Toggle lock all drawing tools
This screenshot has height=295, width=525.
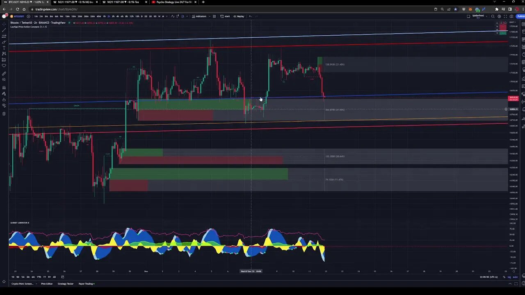click(x=4, y=100)
